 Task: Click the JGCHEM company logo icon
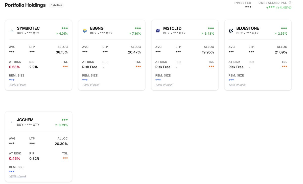pos(12,122)
